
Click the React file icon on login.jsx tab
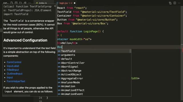pyautogui.click(x=57, y=3)
